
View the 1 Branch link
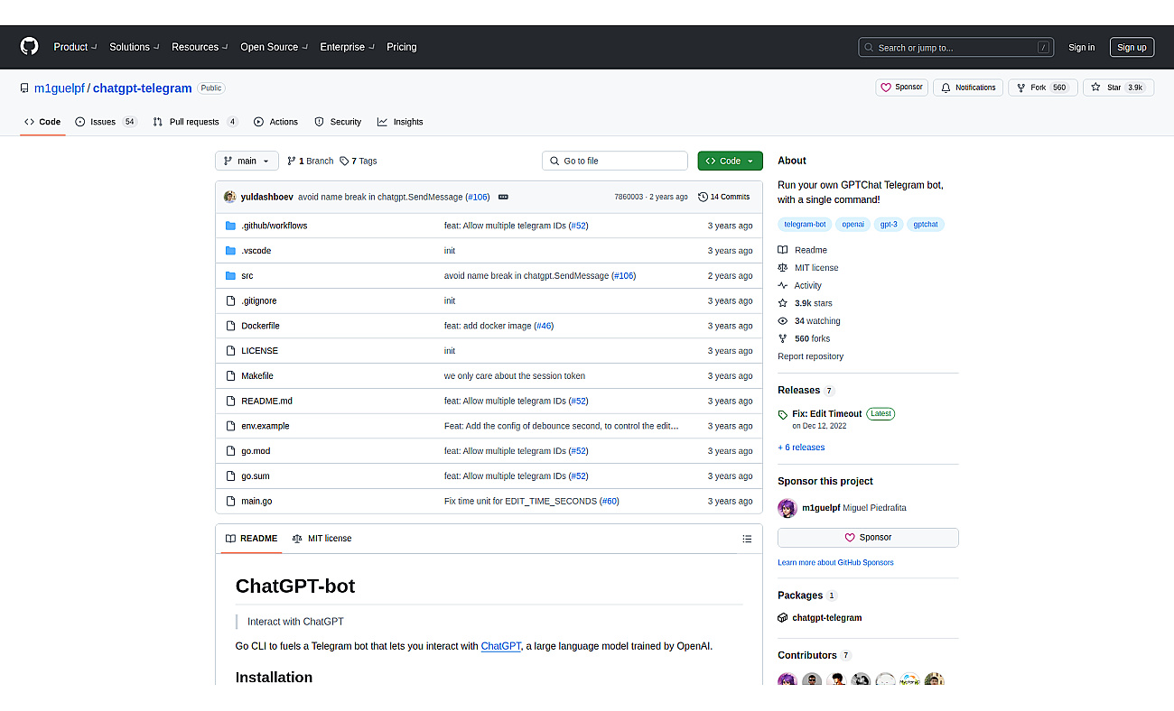pos(311,161)
